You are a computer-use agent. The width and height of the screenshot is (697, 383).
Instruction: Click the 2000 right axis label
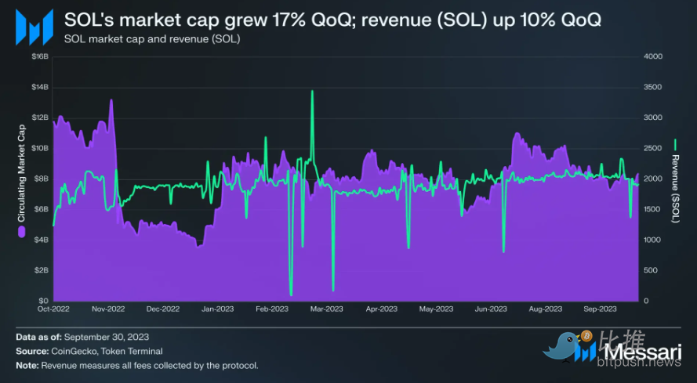653,179
